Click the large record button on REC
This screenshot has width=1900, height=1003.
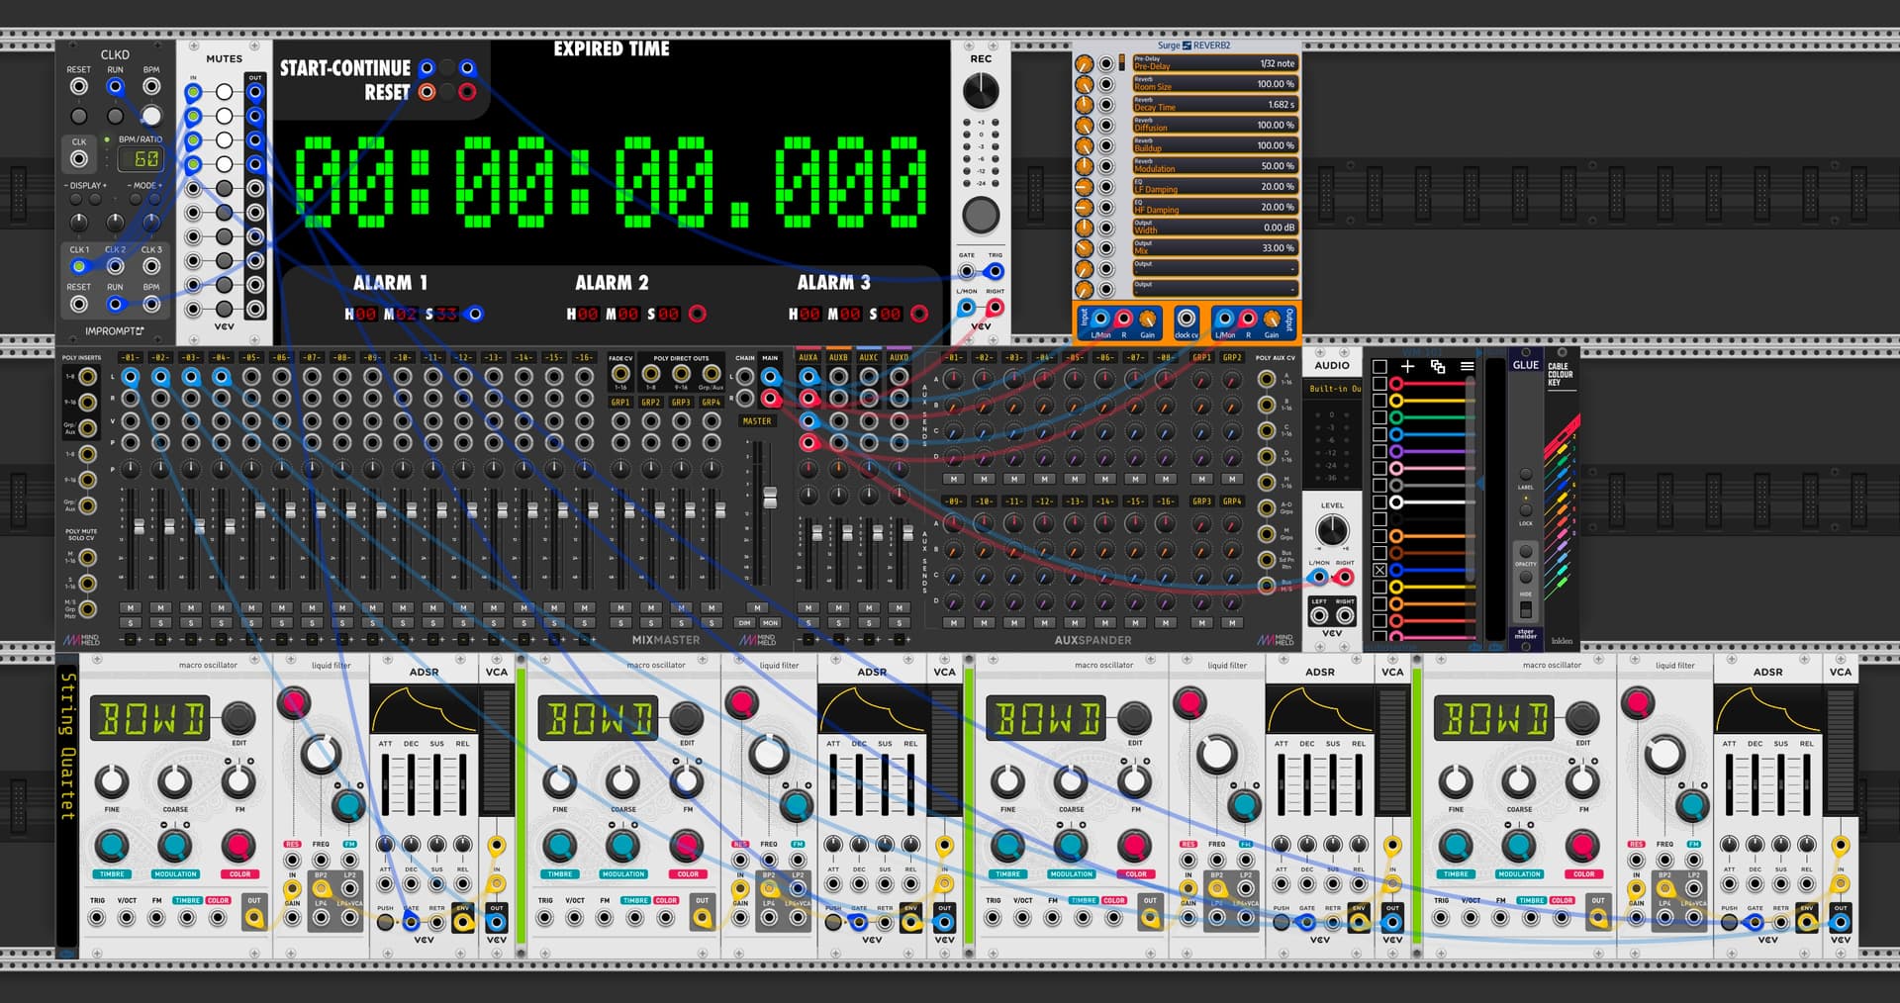(981, 215)
